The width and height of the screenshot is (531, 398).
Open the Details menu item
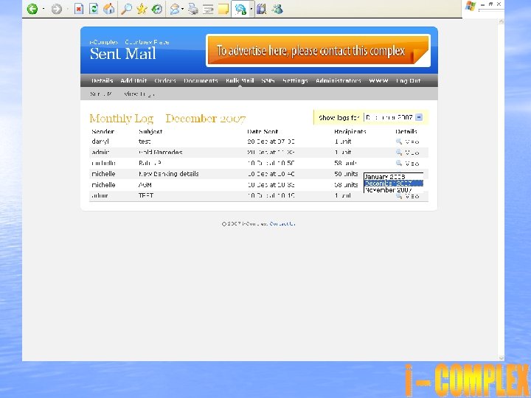(x=102, y=80)
